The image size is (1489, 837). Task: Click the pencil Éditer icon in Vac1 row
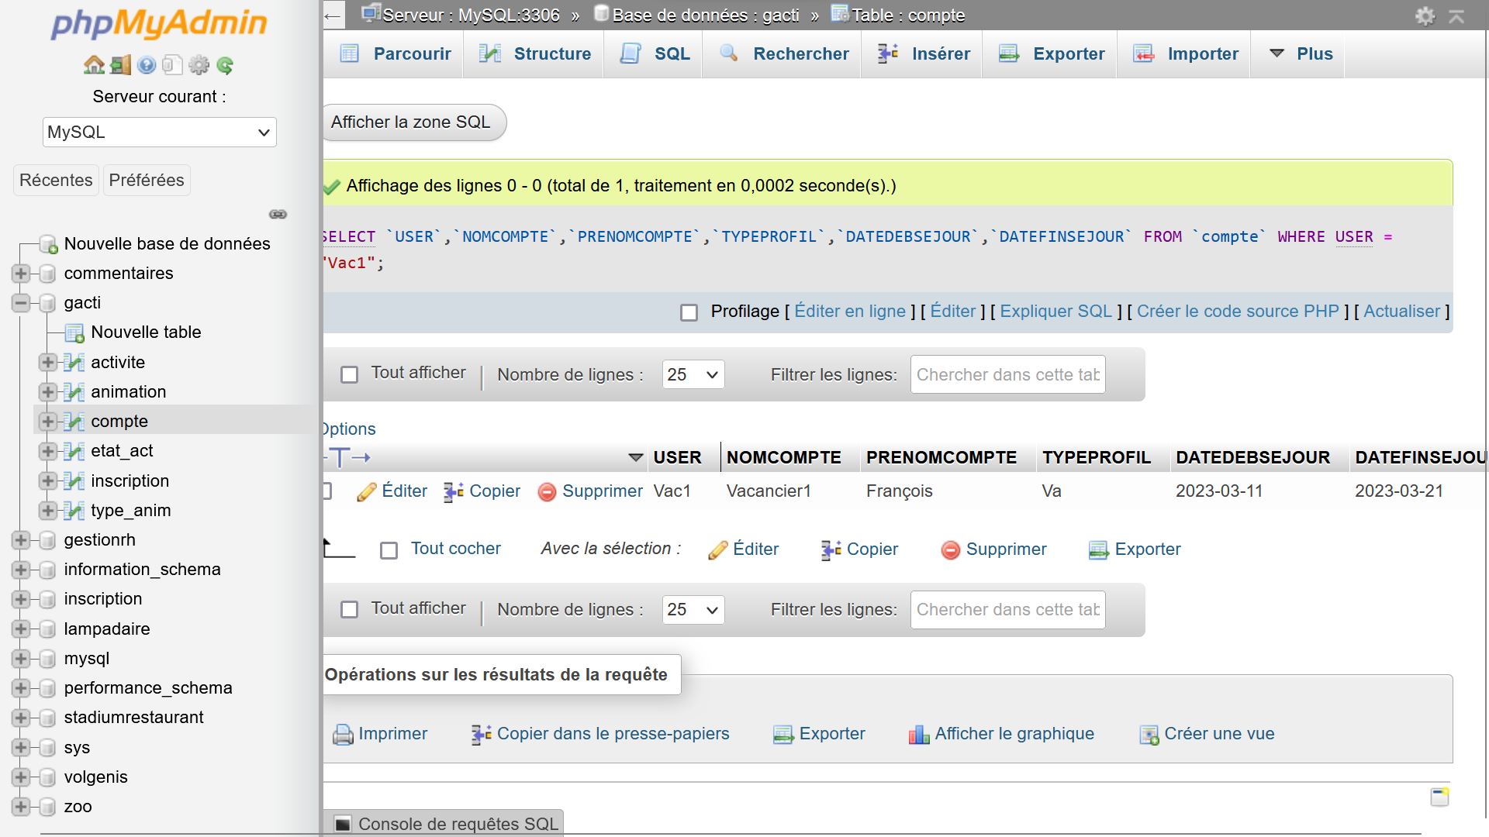[366, 491]
